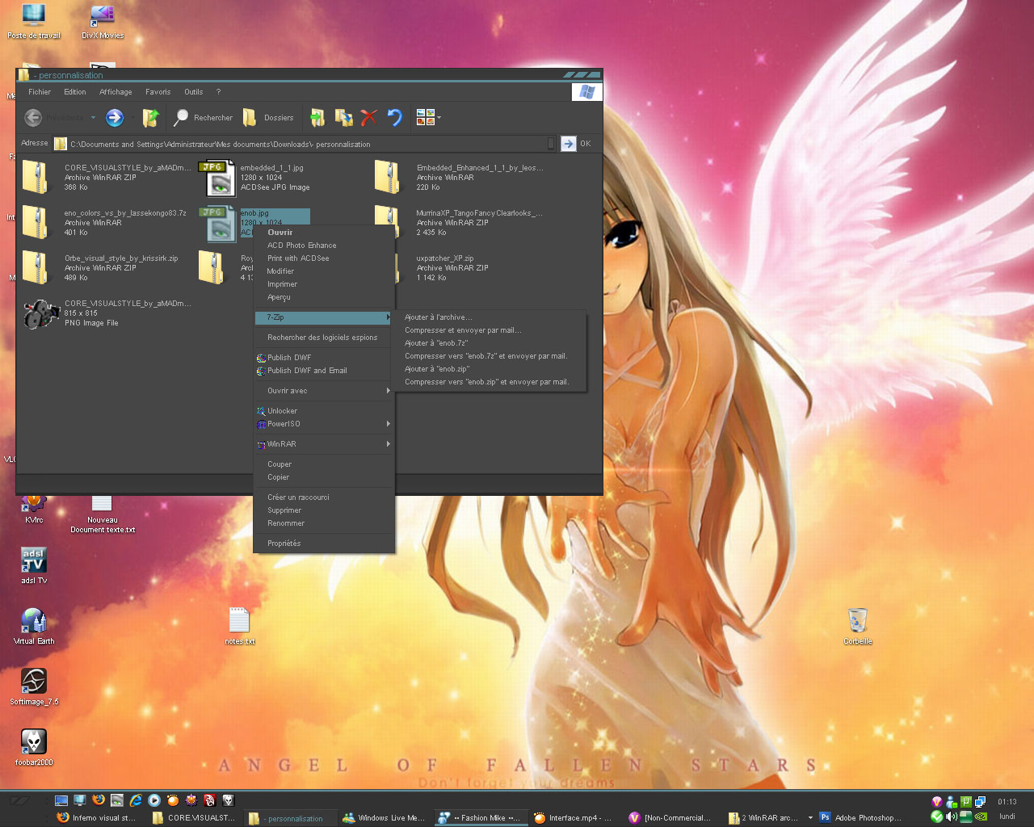Select embedded_1_1.jpg file thumbnail
Image resolution: width=1034 pixels, height=827 pixels.
click(x=217, y=178)
